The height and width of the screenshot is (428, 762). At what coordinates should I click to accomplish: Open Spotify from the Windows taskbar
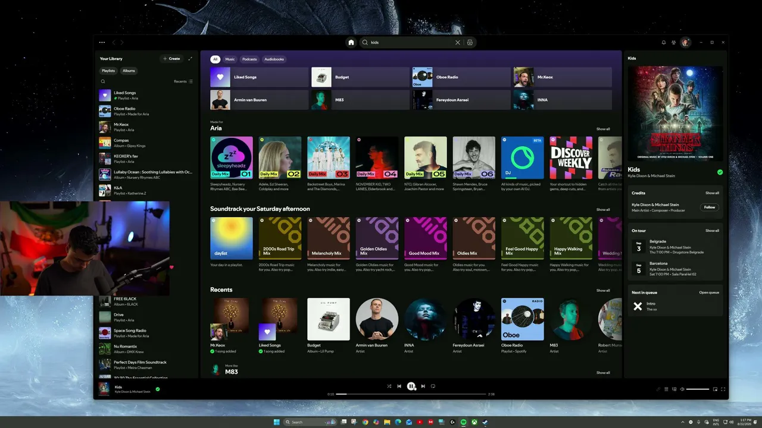[464, 422]
